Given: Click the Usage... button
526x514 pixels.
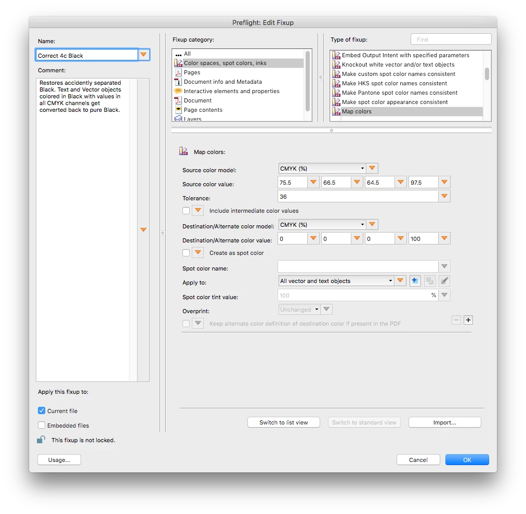Looking at the screenshot, I should (59, 459).
